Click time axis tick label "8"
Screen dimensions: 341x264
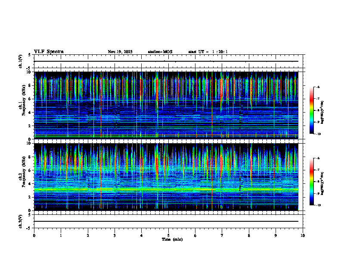[249, 236]
